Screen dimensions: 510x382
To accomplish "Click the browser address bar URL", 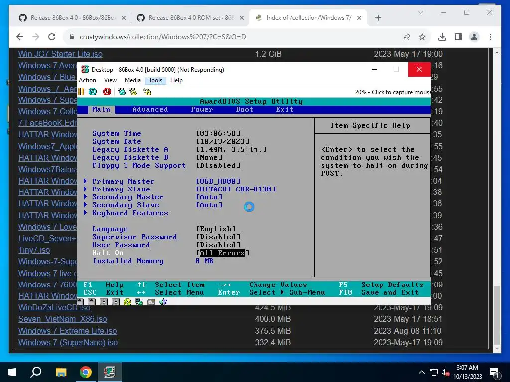I will 163,37.
